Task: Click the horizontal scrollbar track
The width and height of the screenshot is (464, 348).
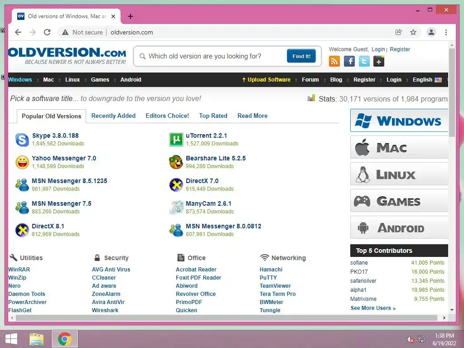Action: point(227,318)
